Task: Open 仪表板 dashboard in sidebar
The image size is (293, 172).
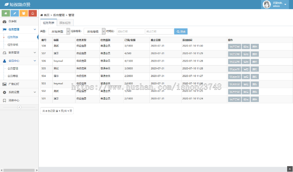Action: (x=19, y=21)
